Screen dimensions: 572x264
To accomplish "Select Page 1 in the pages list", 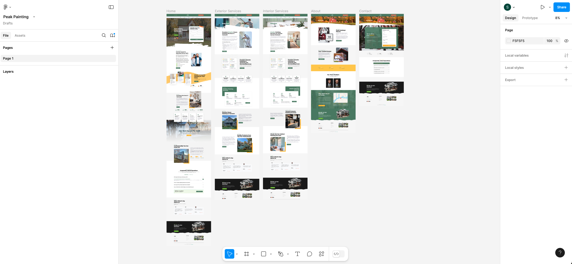I will 58,58.
